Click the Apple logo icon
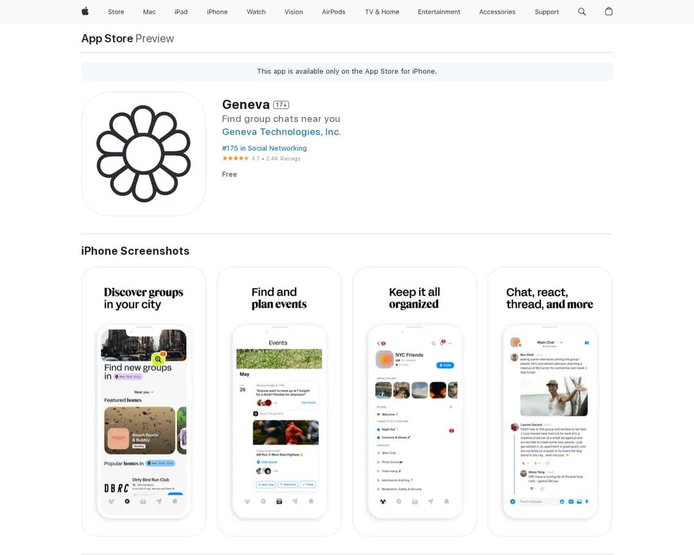 click(85, 12)
